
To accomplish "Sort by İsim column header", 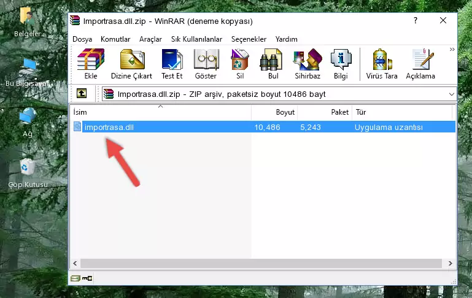I will tap(161, 112).
